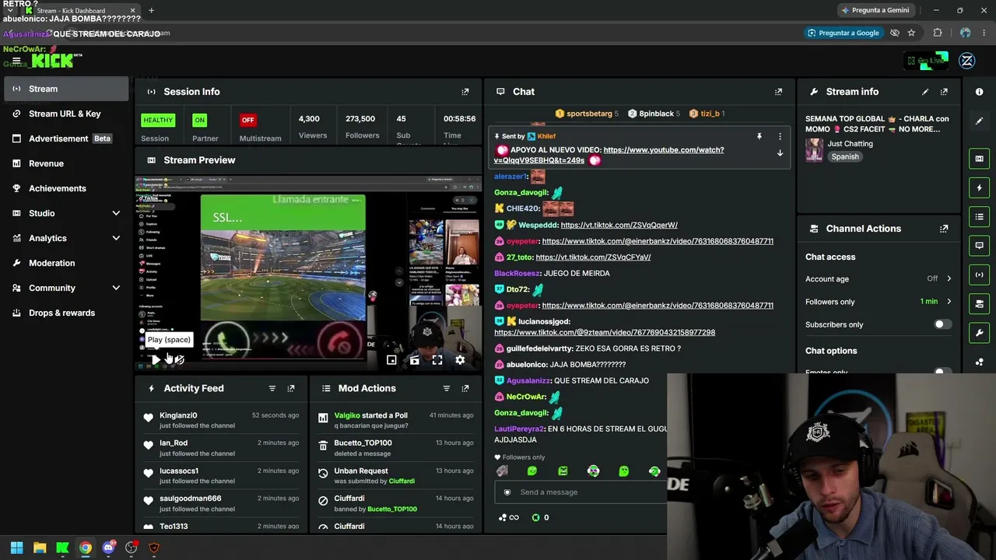Click the Play button in Stream Preview
Screen dimensions: 996x560
coord(156,359)
